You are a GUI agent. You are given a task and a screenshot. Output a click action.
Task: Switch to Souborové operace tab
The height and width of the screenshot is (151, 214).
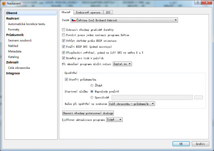[x=88, y=12]
